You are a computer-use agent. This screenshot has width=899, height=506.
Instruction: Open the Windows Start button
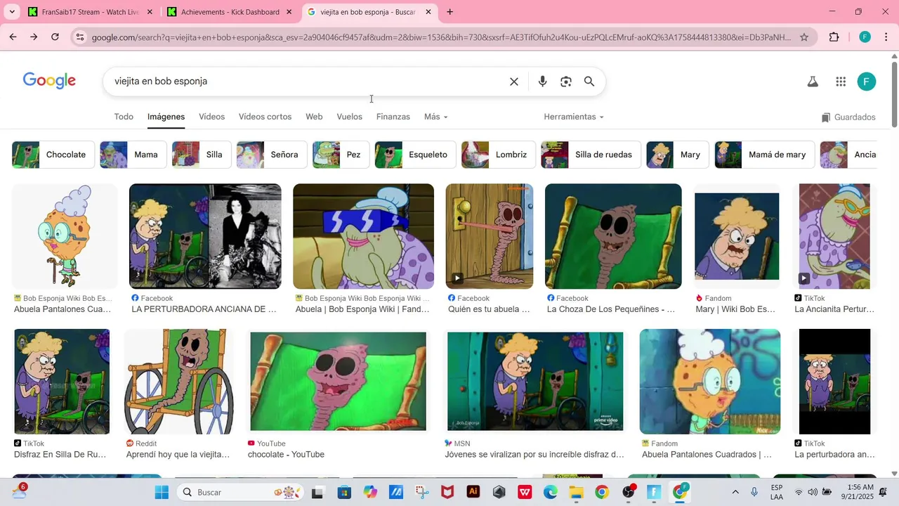click(162, 492)
